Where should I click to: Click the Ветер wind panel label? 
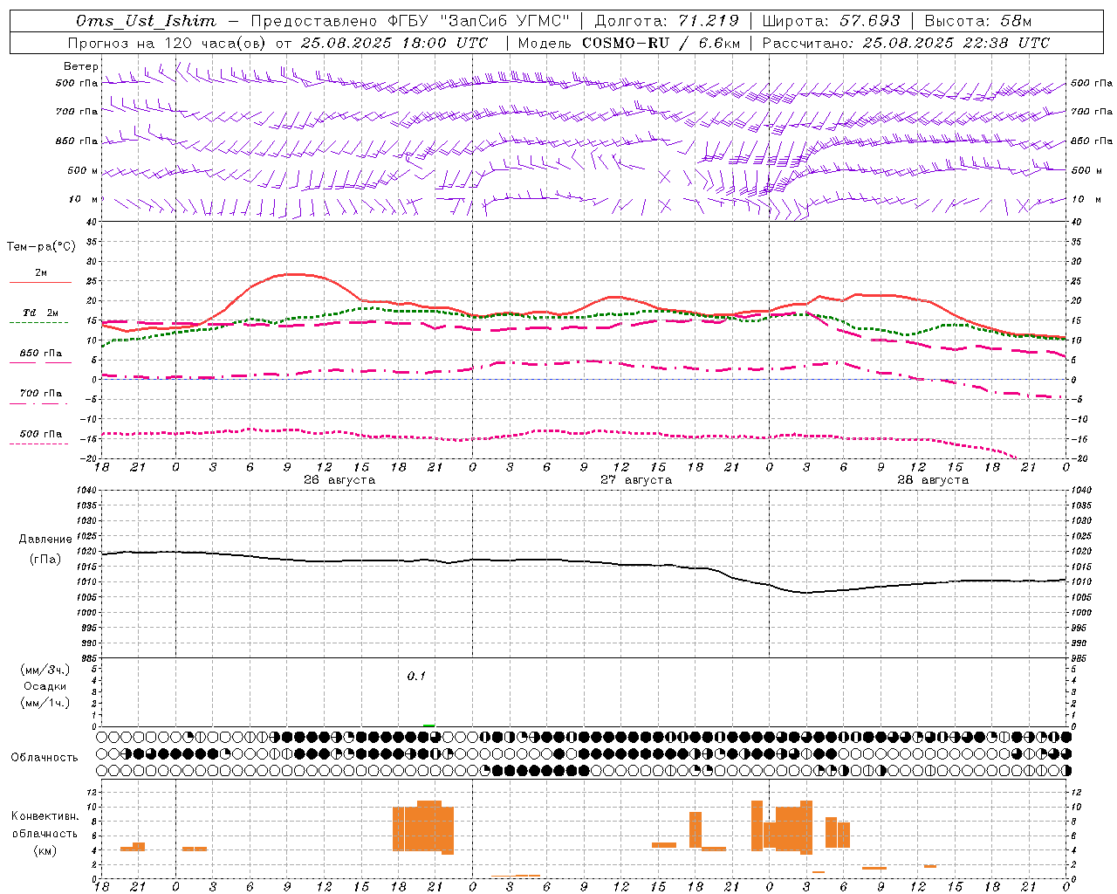[x=81, y=66]
